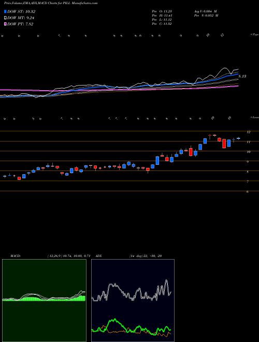Select the 'DOW MT: 9.24' legend label
259x342 pixels.
coord(21,18)
